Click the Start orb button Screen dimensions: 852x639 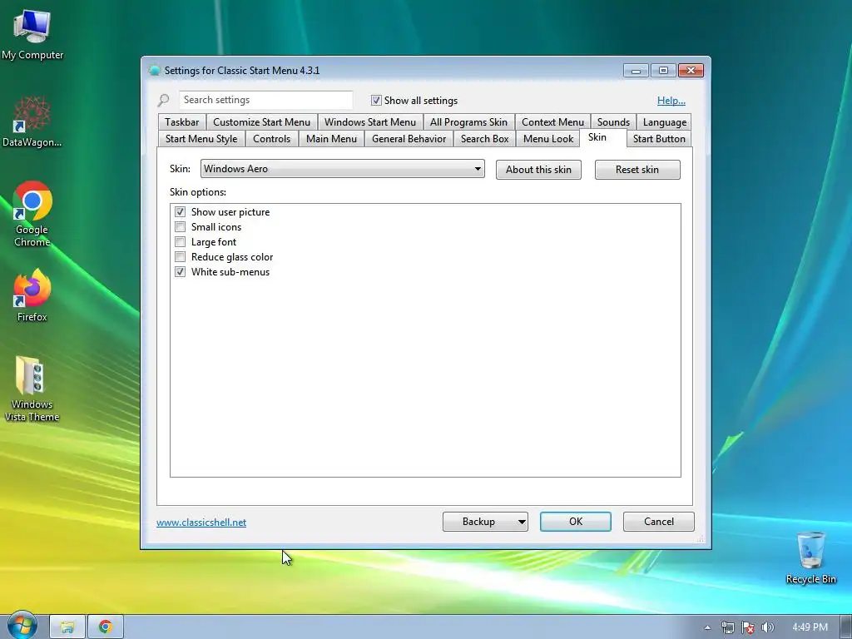pyautogui.click(x=22, y=626)
